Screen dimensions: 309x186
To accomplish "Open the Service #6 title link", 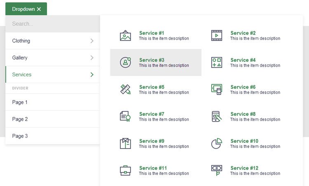I will (243, 87).
